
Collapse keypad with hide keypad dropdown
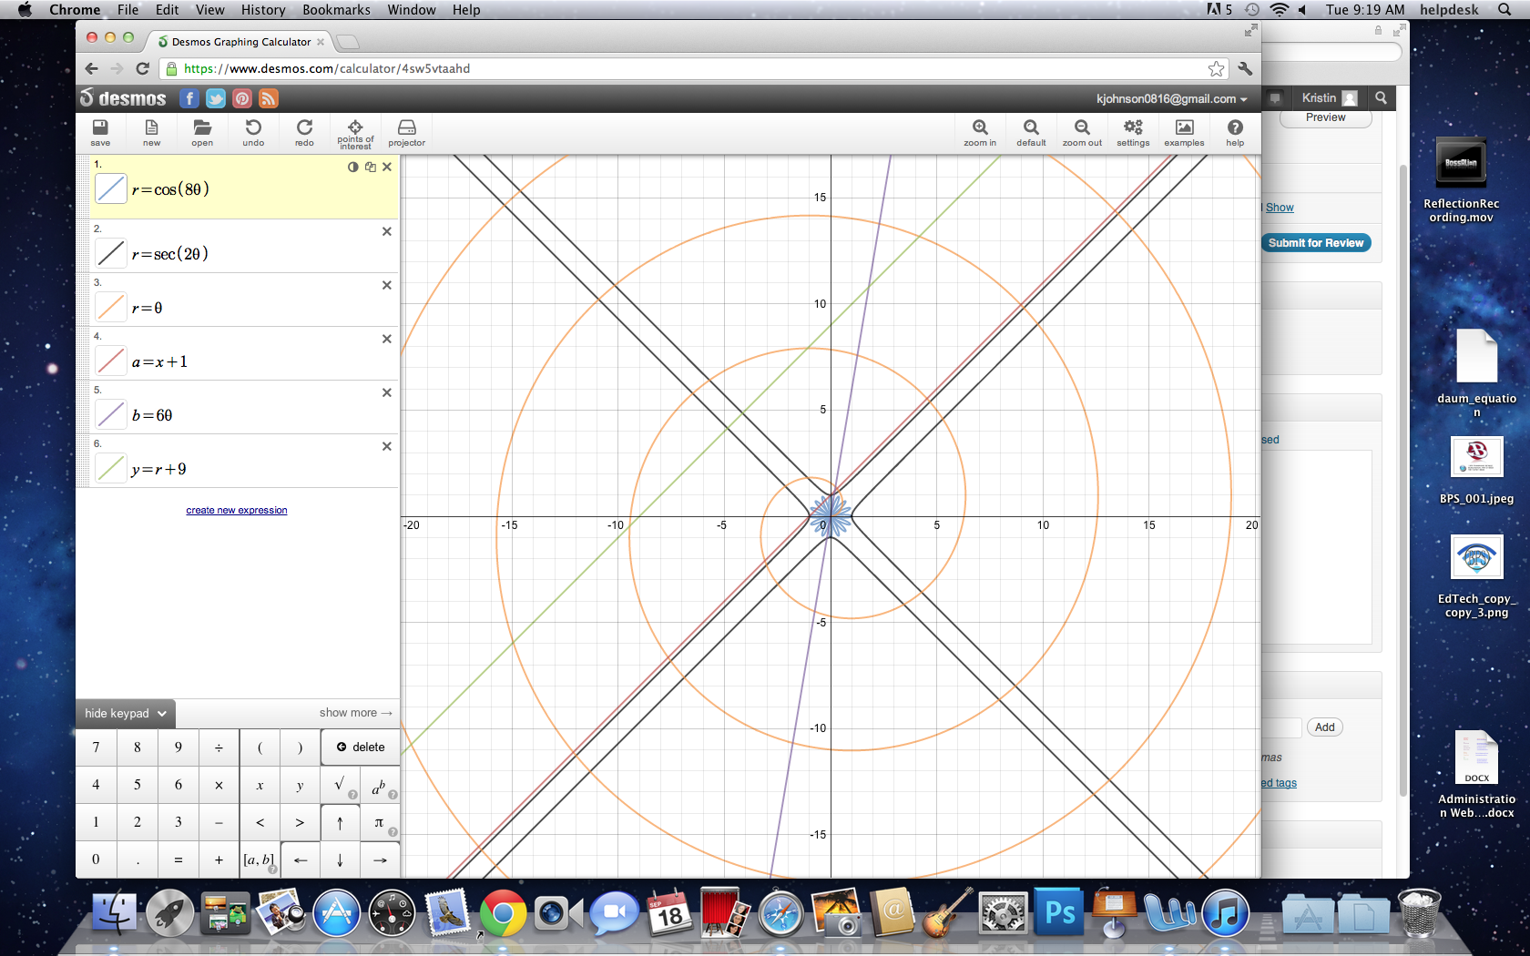pyautogui.click(x=125, y=713)
